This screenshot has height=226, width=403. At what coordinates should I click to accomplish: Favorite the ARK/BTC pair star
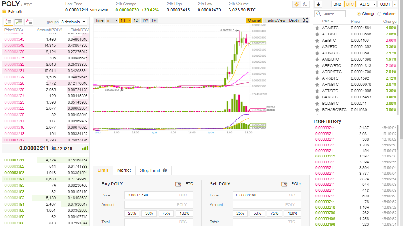pyautogui.click(x=317, y=78)
